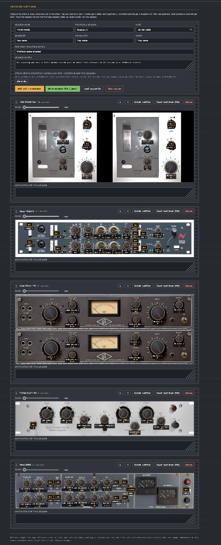Refresh definition for TAB V76/80 Pair
Viewport: 221px width, 545px height.
pos(142,102)
